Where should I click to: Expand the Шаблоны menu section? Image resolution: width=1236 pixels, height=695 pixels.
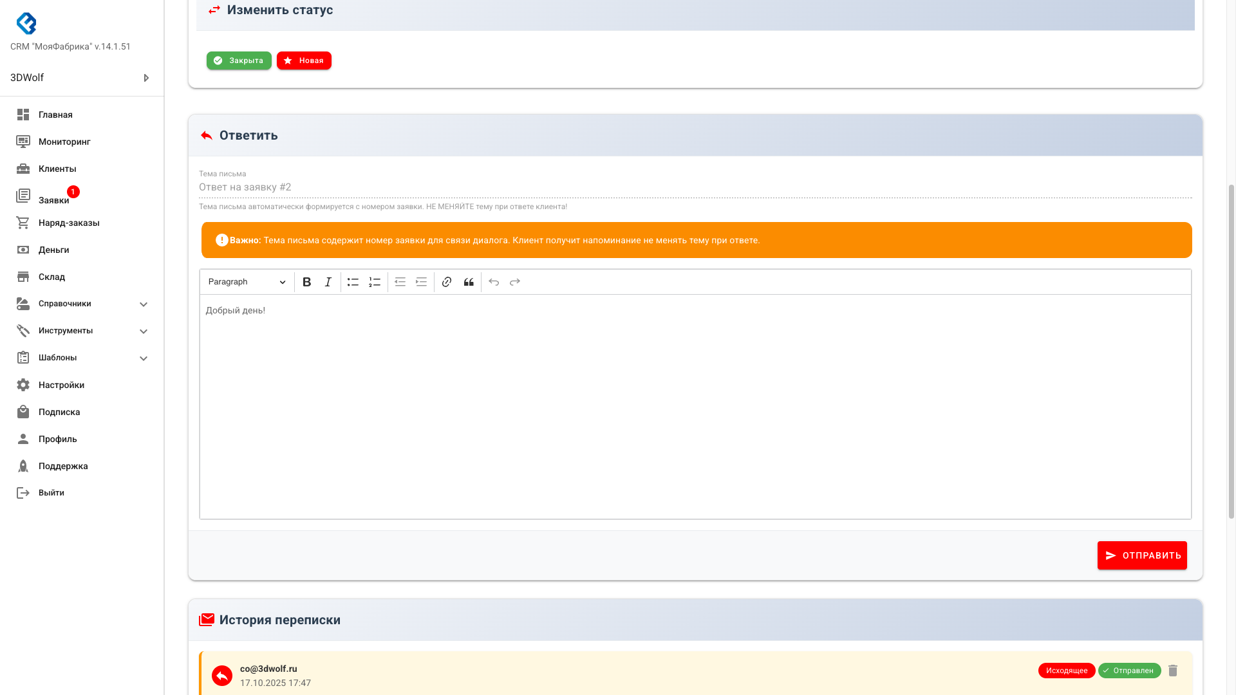tap(144, 358)
